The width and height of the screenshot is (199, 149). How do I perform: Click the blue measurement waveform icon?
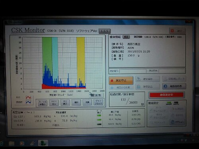coord(28,102)
